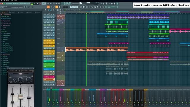
Task: Toggle loop recording icon
Action: pyautogui.click(x=59, y=4)
